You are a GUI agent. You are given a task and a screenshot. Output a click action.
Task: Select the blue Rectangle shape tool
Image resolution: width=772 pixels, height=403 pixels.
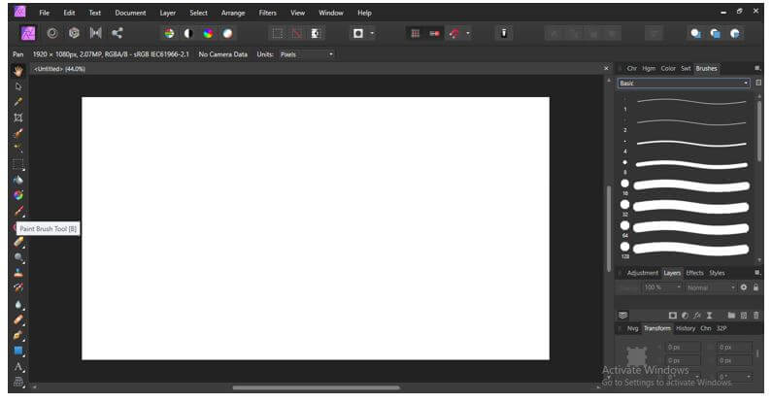click(x=18, y=351)
